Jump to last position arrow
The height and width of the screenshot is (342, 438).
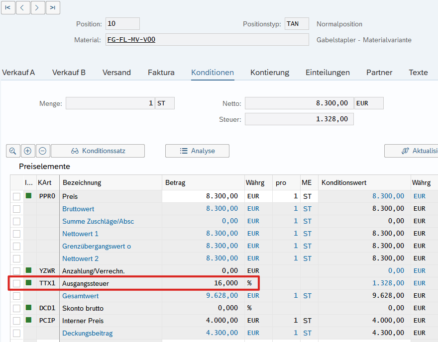pyautogui.click(x=53, y=7)
